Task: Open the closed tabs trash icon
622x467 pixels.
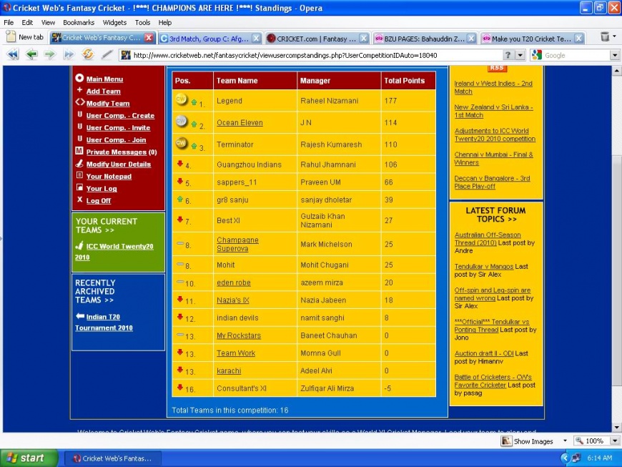Action: coord(606,37)
